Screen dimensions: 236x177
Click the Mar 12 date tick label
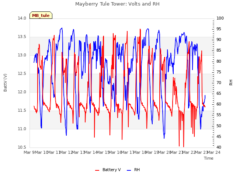(x=66, y=152)
